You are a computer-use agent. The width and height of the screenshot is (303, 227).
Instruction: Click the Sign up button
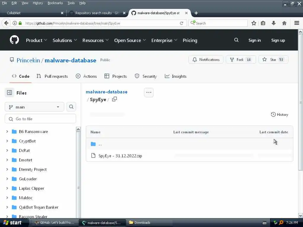(278, 40)
